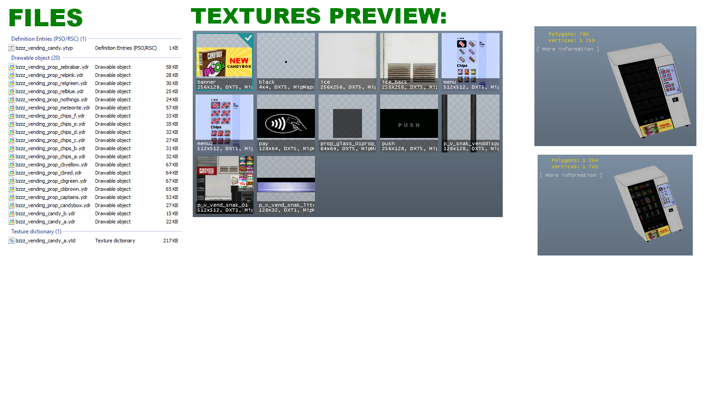This screenshot has height=407, width=724.
Task: Select the prop_glass_01 texture thumbnail
Action: coord(348,123)
